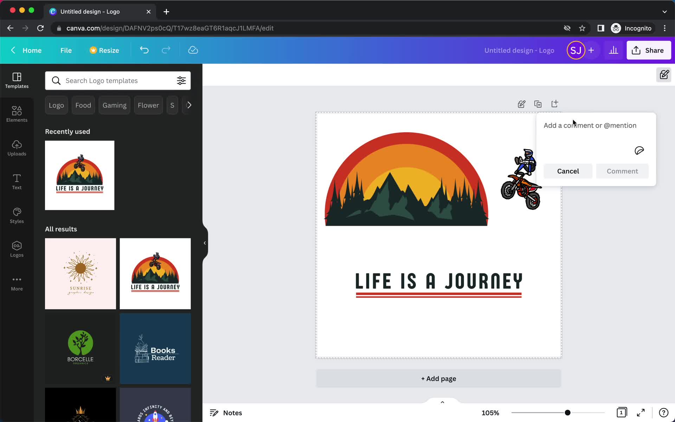Select the sunset mountain graphic
This screenshot has height=422, width=675.
406,179
